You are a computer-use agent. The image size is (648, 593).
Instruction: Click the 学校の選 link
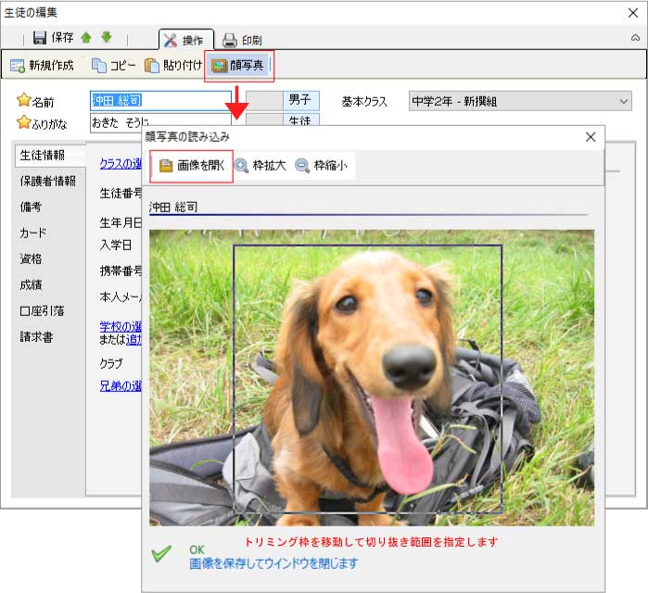point(121,327)
